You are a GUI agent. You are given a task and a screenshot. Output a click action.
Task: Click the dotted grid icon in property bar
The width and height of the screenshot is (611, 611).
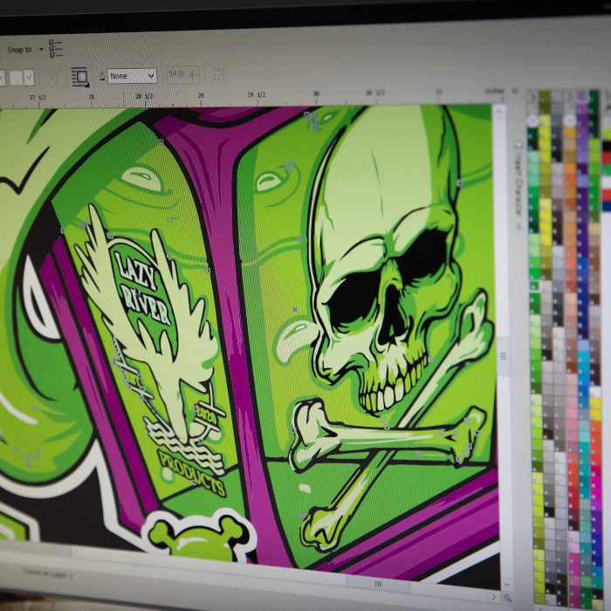pos(218,75)
